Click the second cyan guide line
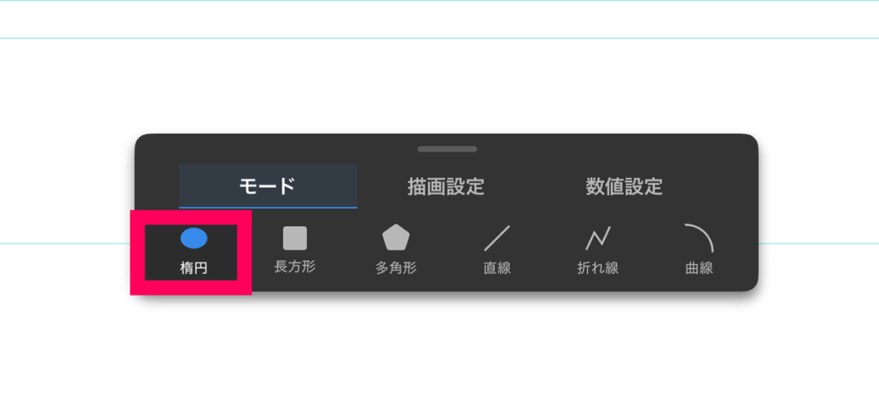 point(439,38)
